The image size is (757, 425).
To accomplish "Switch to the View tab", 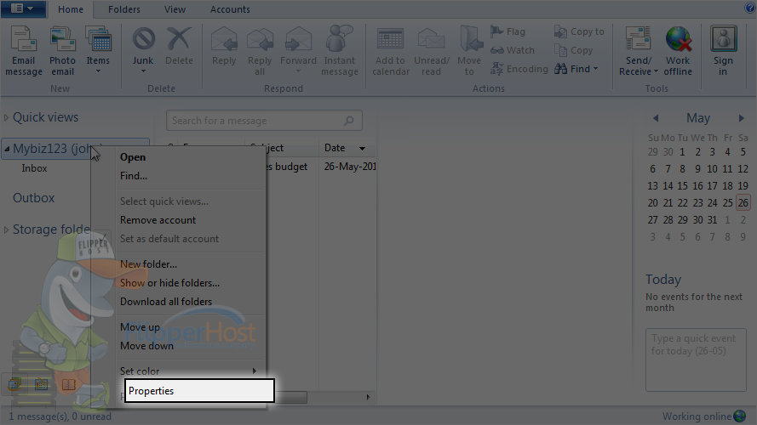I will click(175, 9).
